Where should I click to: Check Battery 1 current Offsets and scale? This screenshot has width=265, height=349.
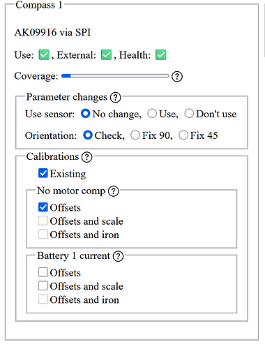pyautogui.click(x=43, y=285)
